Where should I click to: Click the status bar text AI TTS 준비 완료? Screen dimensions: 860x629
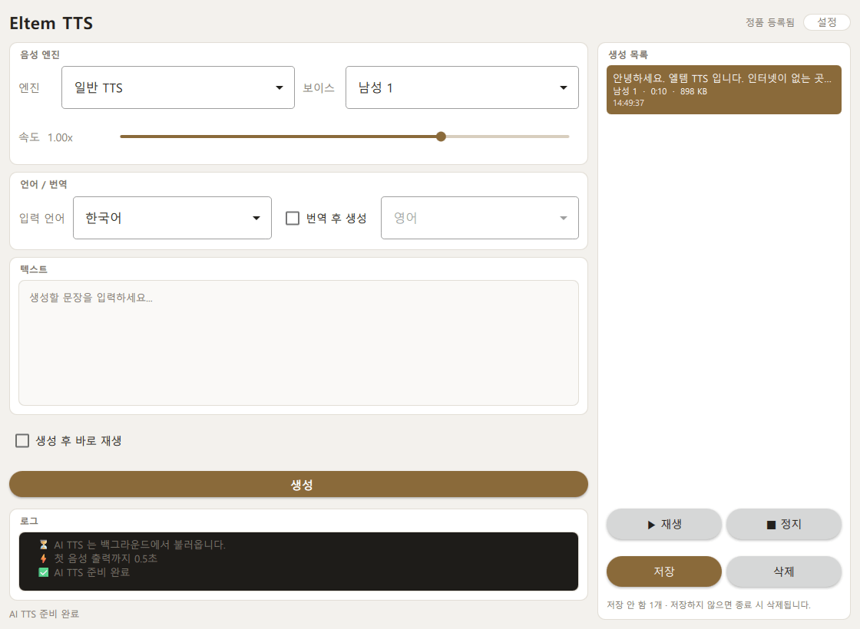coord(45,614)
